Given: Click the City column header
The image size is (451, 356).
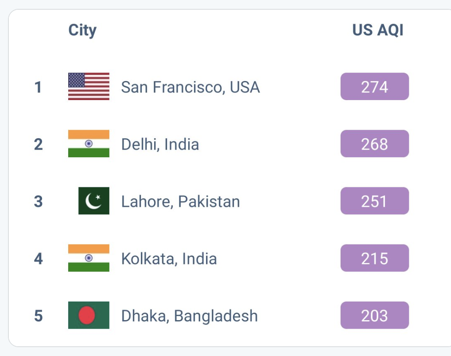Looking at the screenshot, I should pyautogui.click(x=82, y=30).
